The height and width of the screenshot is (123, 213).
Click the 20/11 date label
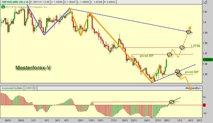coord(125,120)
